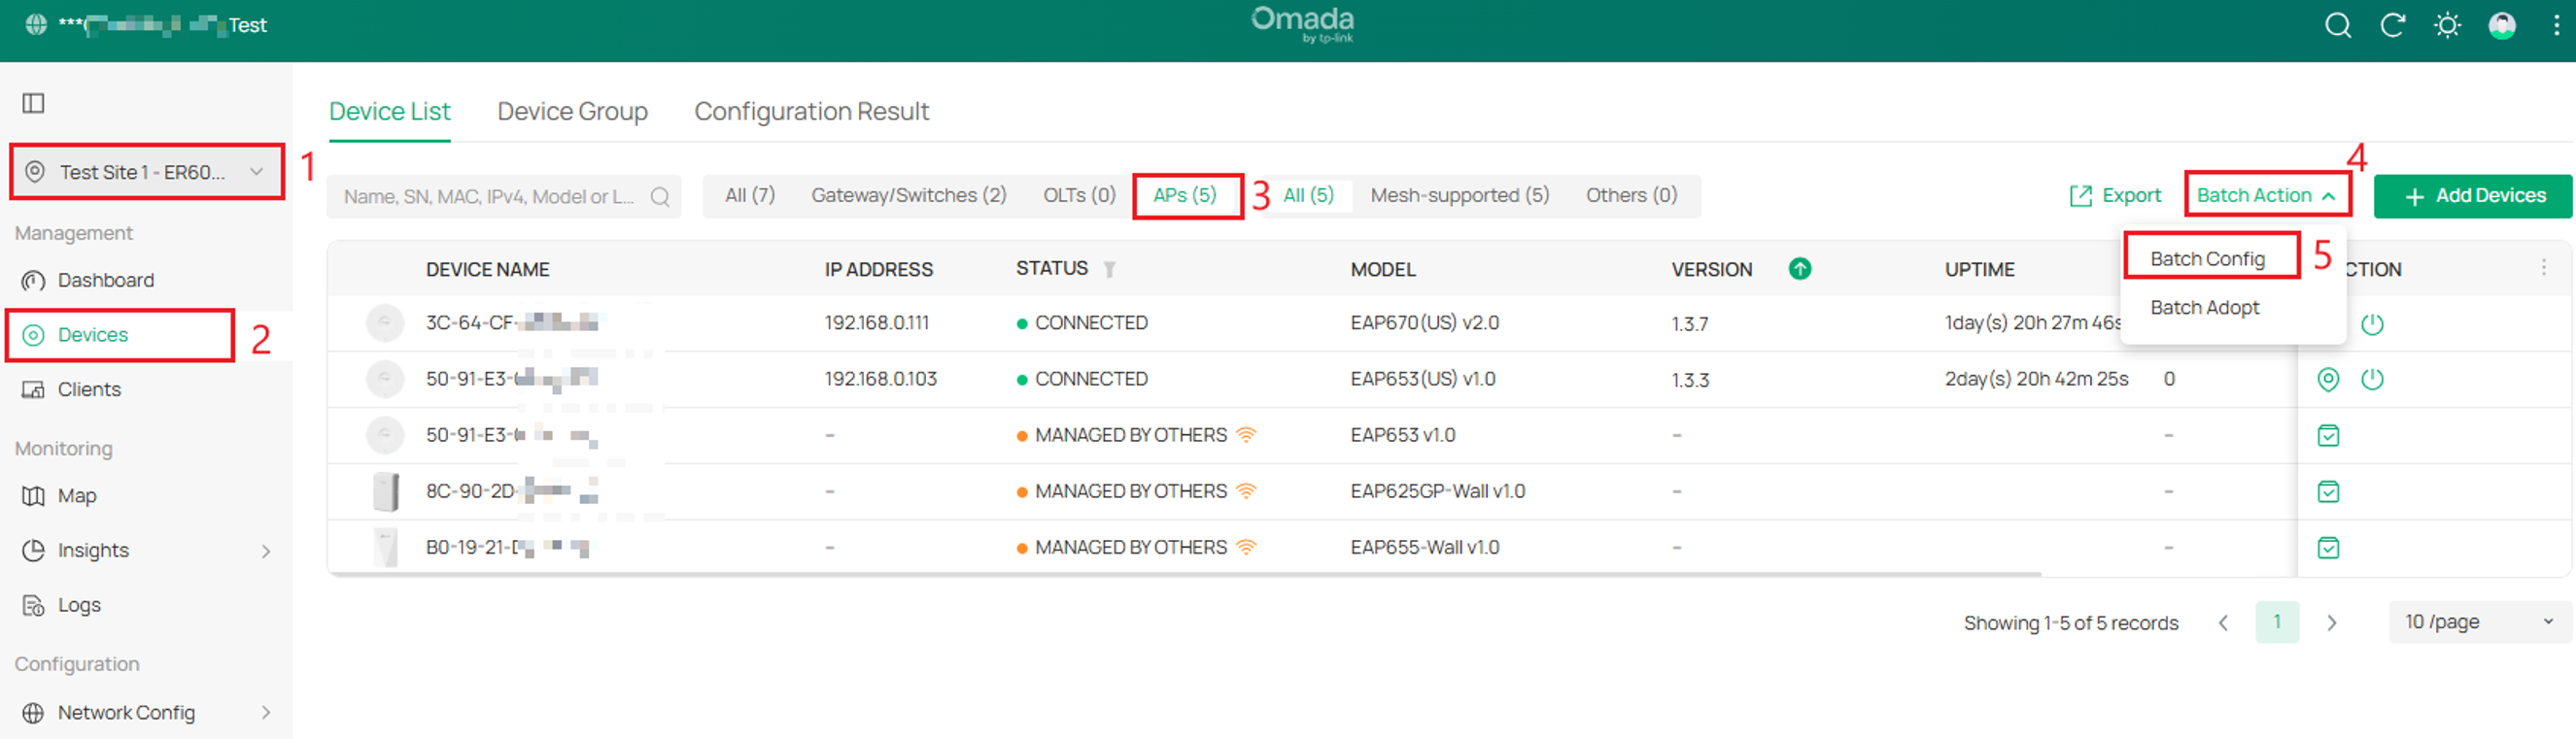Switch to Device Group tab
Image resolution: width=2576 pixels, height=739 pixels.
pos(572,111)
